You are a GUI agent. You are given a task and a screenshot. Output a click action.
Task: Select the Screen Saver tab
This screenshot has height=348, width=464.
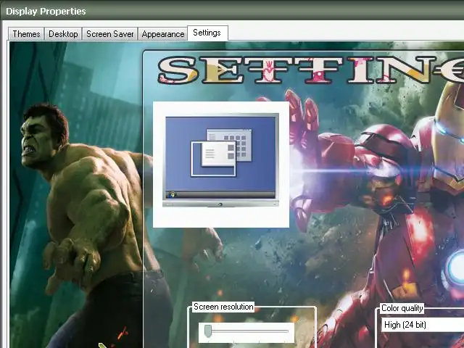(110, 34)
